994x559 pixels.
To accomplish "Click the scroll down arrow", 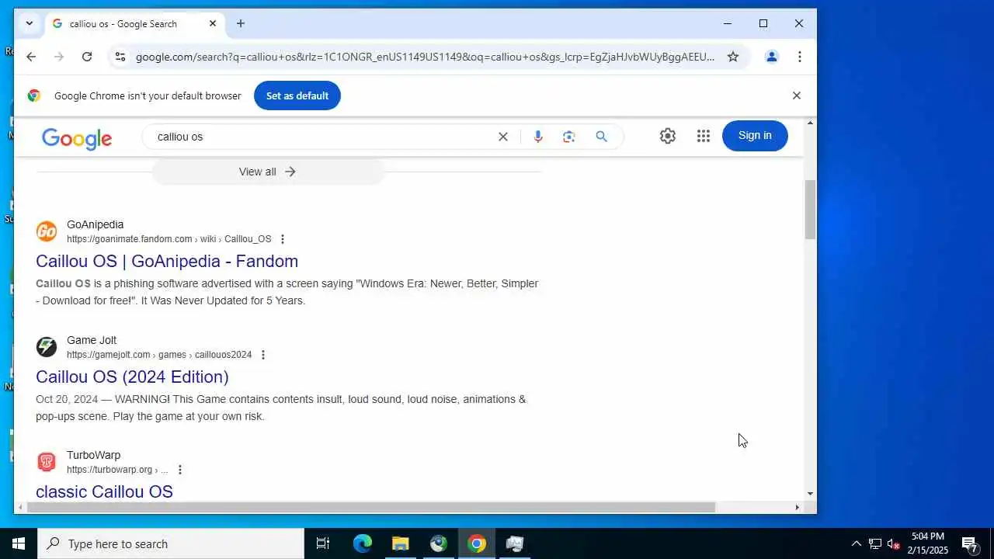I will click(810, 493).
